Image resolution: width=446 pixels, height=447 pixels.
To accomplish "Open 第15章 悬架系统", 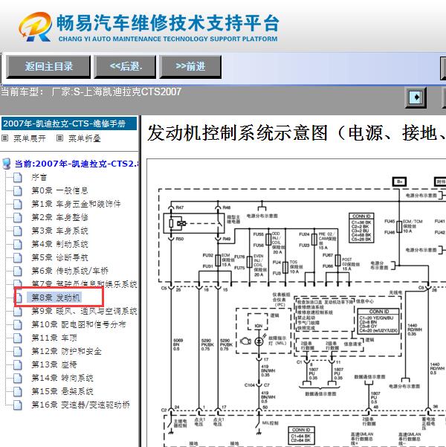I will click(x=62, y=391).
